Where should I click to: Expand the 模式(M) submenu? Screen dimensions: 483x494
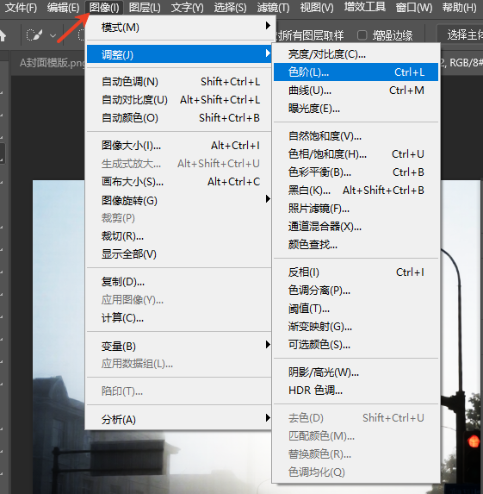[179, 27]
